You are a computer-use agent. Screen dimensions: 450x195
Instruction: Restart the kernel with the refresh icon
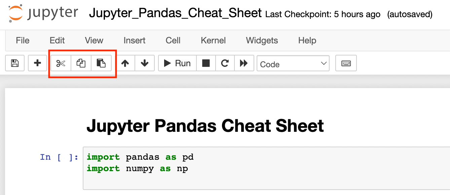(x=225, y=63)
